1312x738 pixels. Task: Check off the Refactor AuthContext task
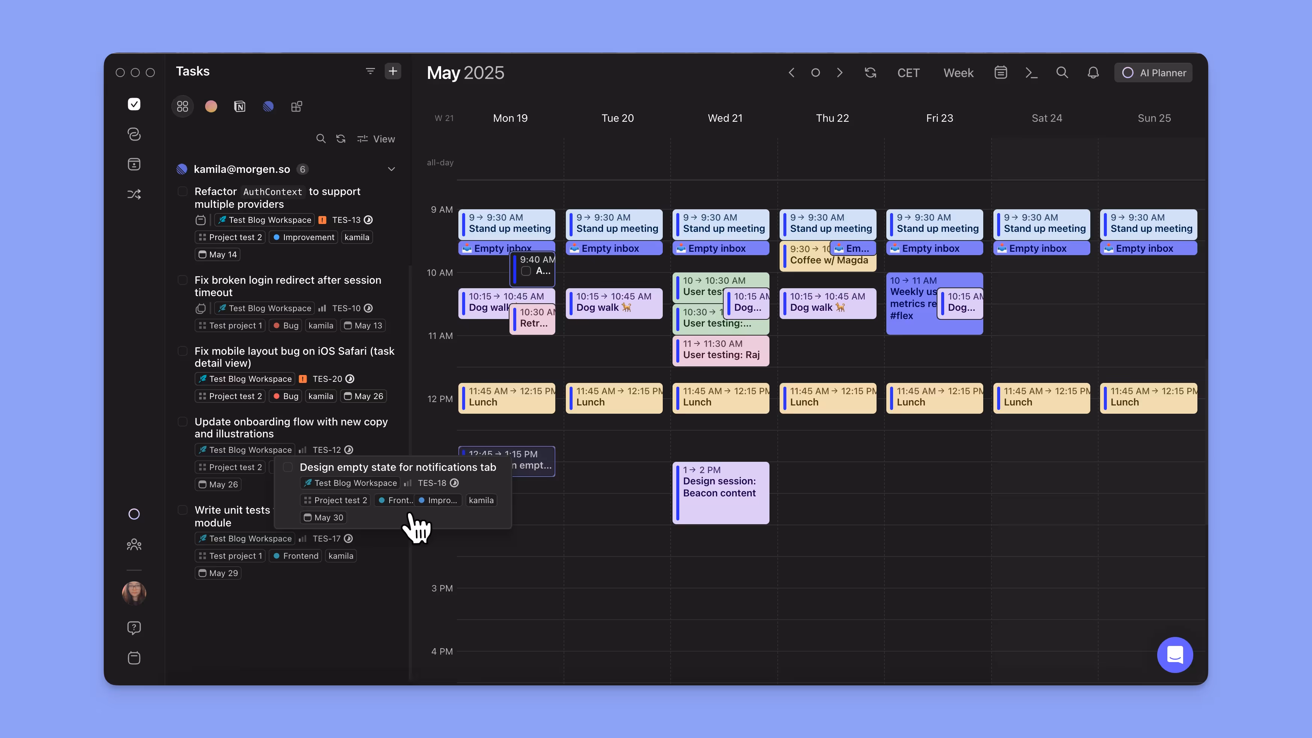coord(182,192)
